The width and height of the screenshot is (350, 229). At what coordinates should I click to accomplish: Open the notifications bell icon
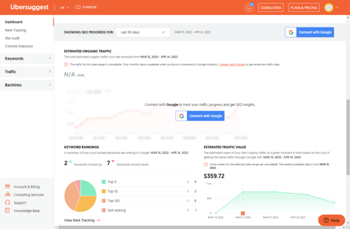[x=248, y=7]
